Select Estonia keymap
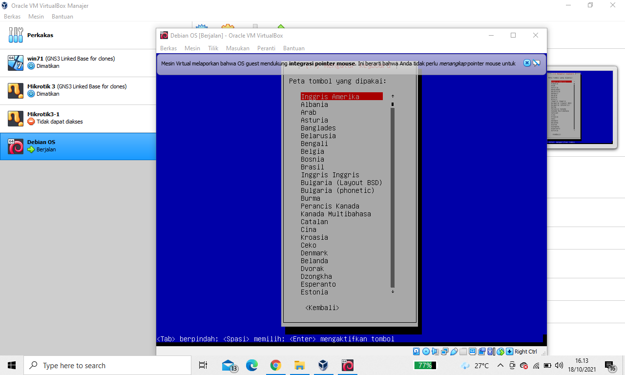The image size is (625, 375). click(x=314, y=292)
